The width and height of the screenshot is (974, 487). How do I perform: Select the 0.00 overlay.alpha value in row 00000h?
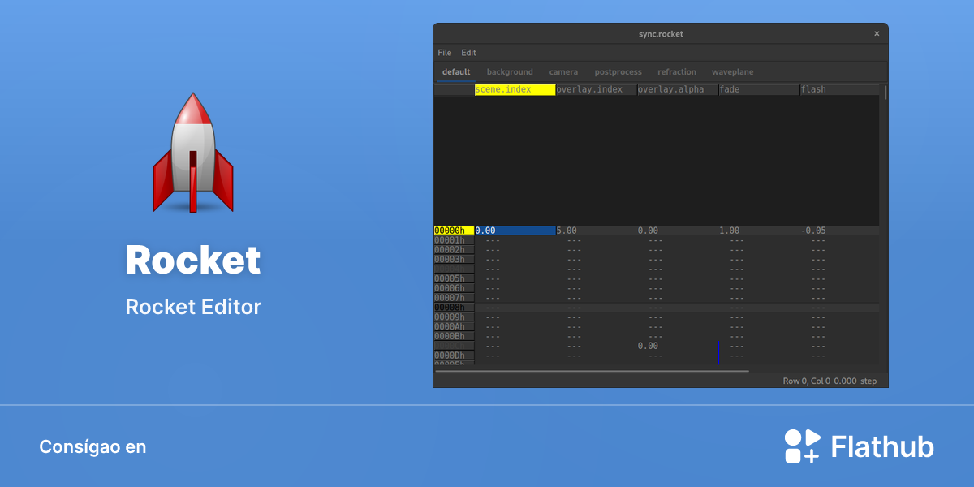(648, 231)
